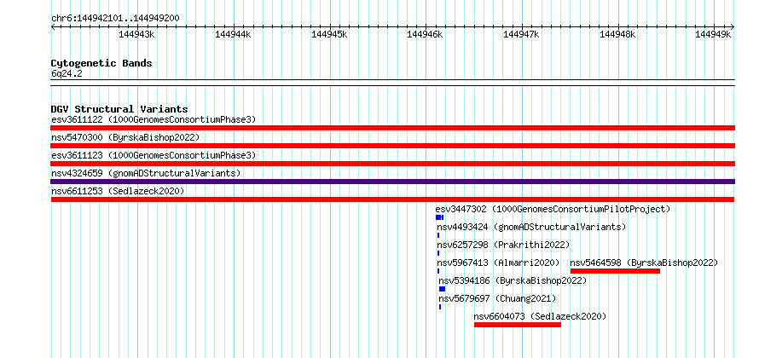The height and width of the screenshot is (358, 759).
Task: Open nsv5967413 (Almarri2020) label
Action: pyautogui.click(x=498, y=263)
